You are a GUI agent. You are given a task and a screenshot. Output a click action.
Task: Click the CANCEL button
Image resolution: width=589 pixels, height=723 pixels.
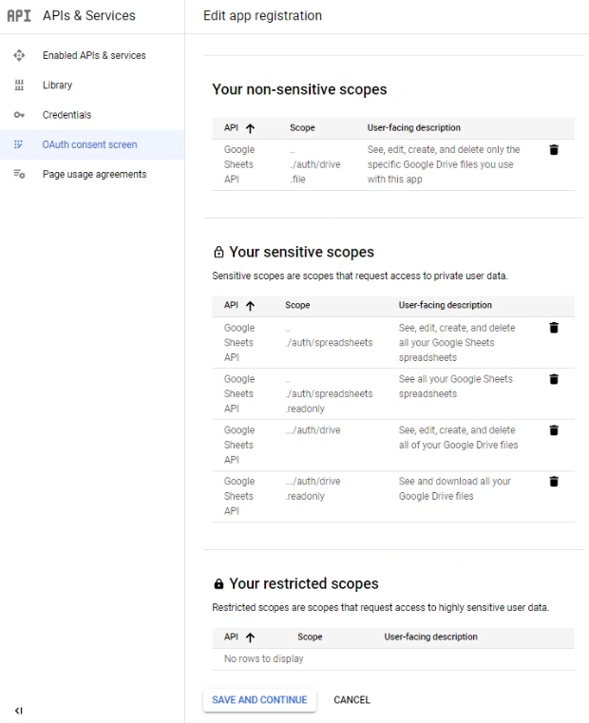351,700
